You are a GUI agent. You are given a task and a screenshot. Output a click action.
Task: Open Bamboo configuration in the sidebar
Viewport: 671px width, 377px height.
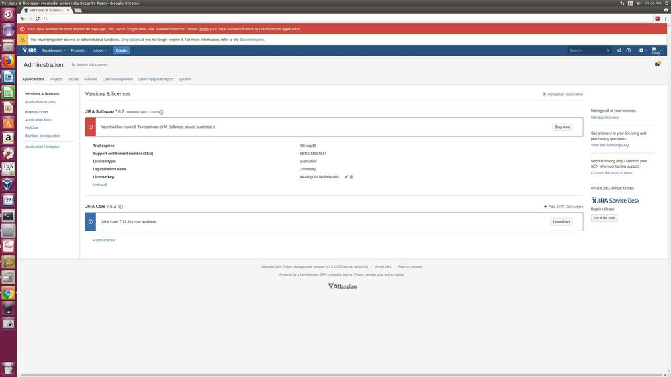coord(42,136)
